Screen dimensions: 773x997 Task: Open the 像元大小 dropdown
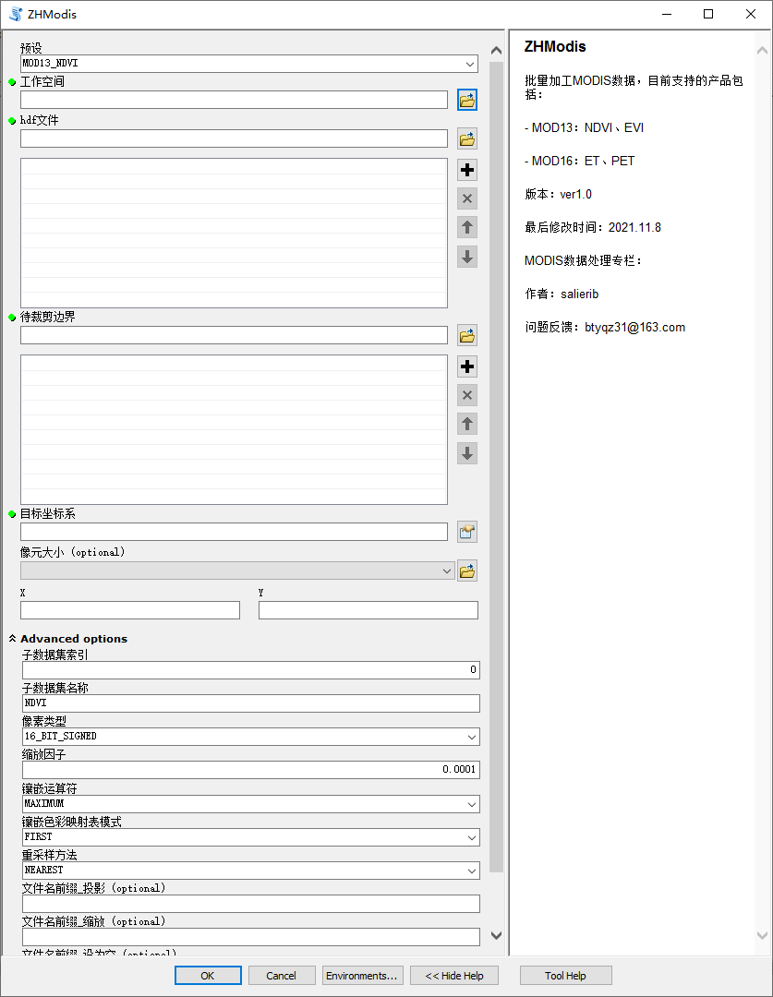[447, 571]
